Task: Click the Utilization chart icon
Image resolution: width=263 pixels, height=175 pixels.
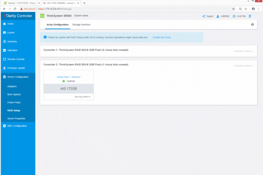Action: [x=4, y=50]
